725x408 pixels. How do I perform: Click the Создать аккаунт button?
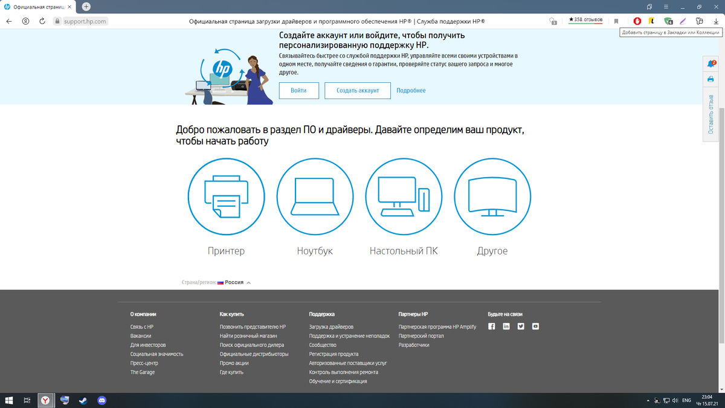tap(358, 90)
